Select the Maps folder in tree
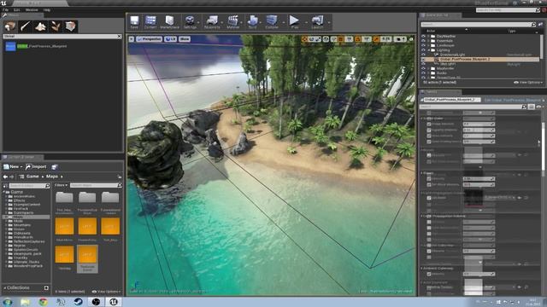 click(x=26, y=217)
